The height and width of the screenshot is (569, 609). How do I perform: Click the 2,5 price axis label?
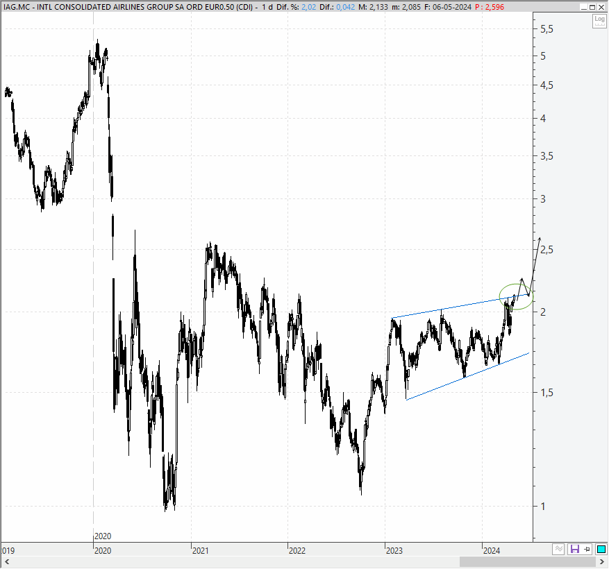point(547,250)
